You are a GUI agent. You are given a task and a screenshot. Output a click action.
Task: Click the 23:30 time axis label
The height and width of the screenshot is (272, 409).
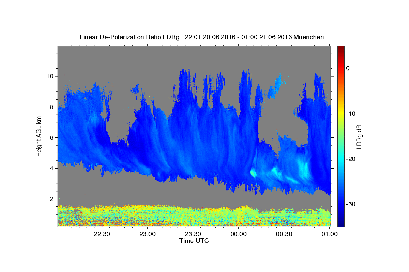coord(193,234)
